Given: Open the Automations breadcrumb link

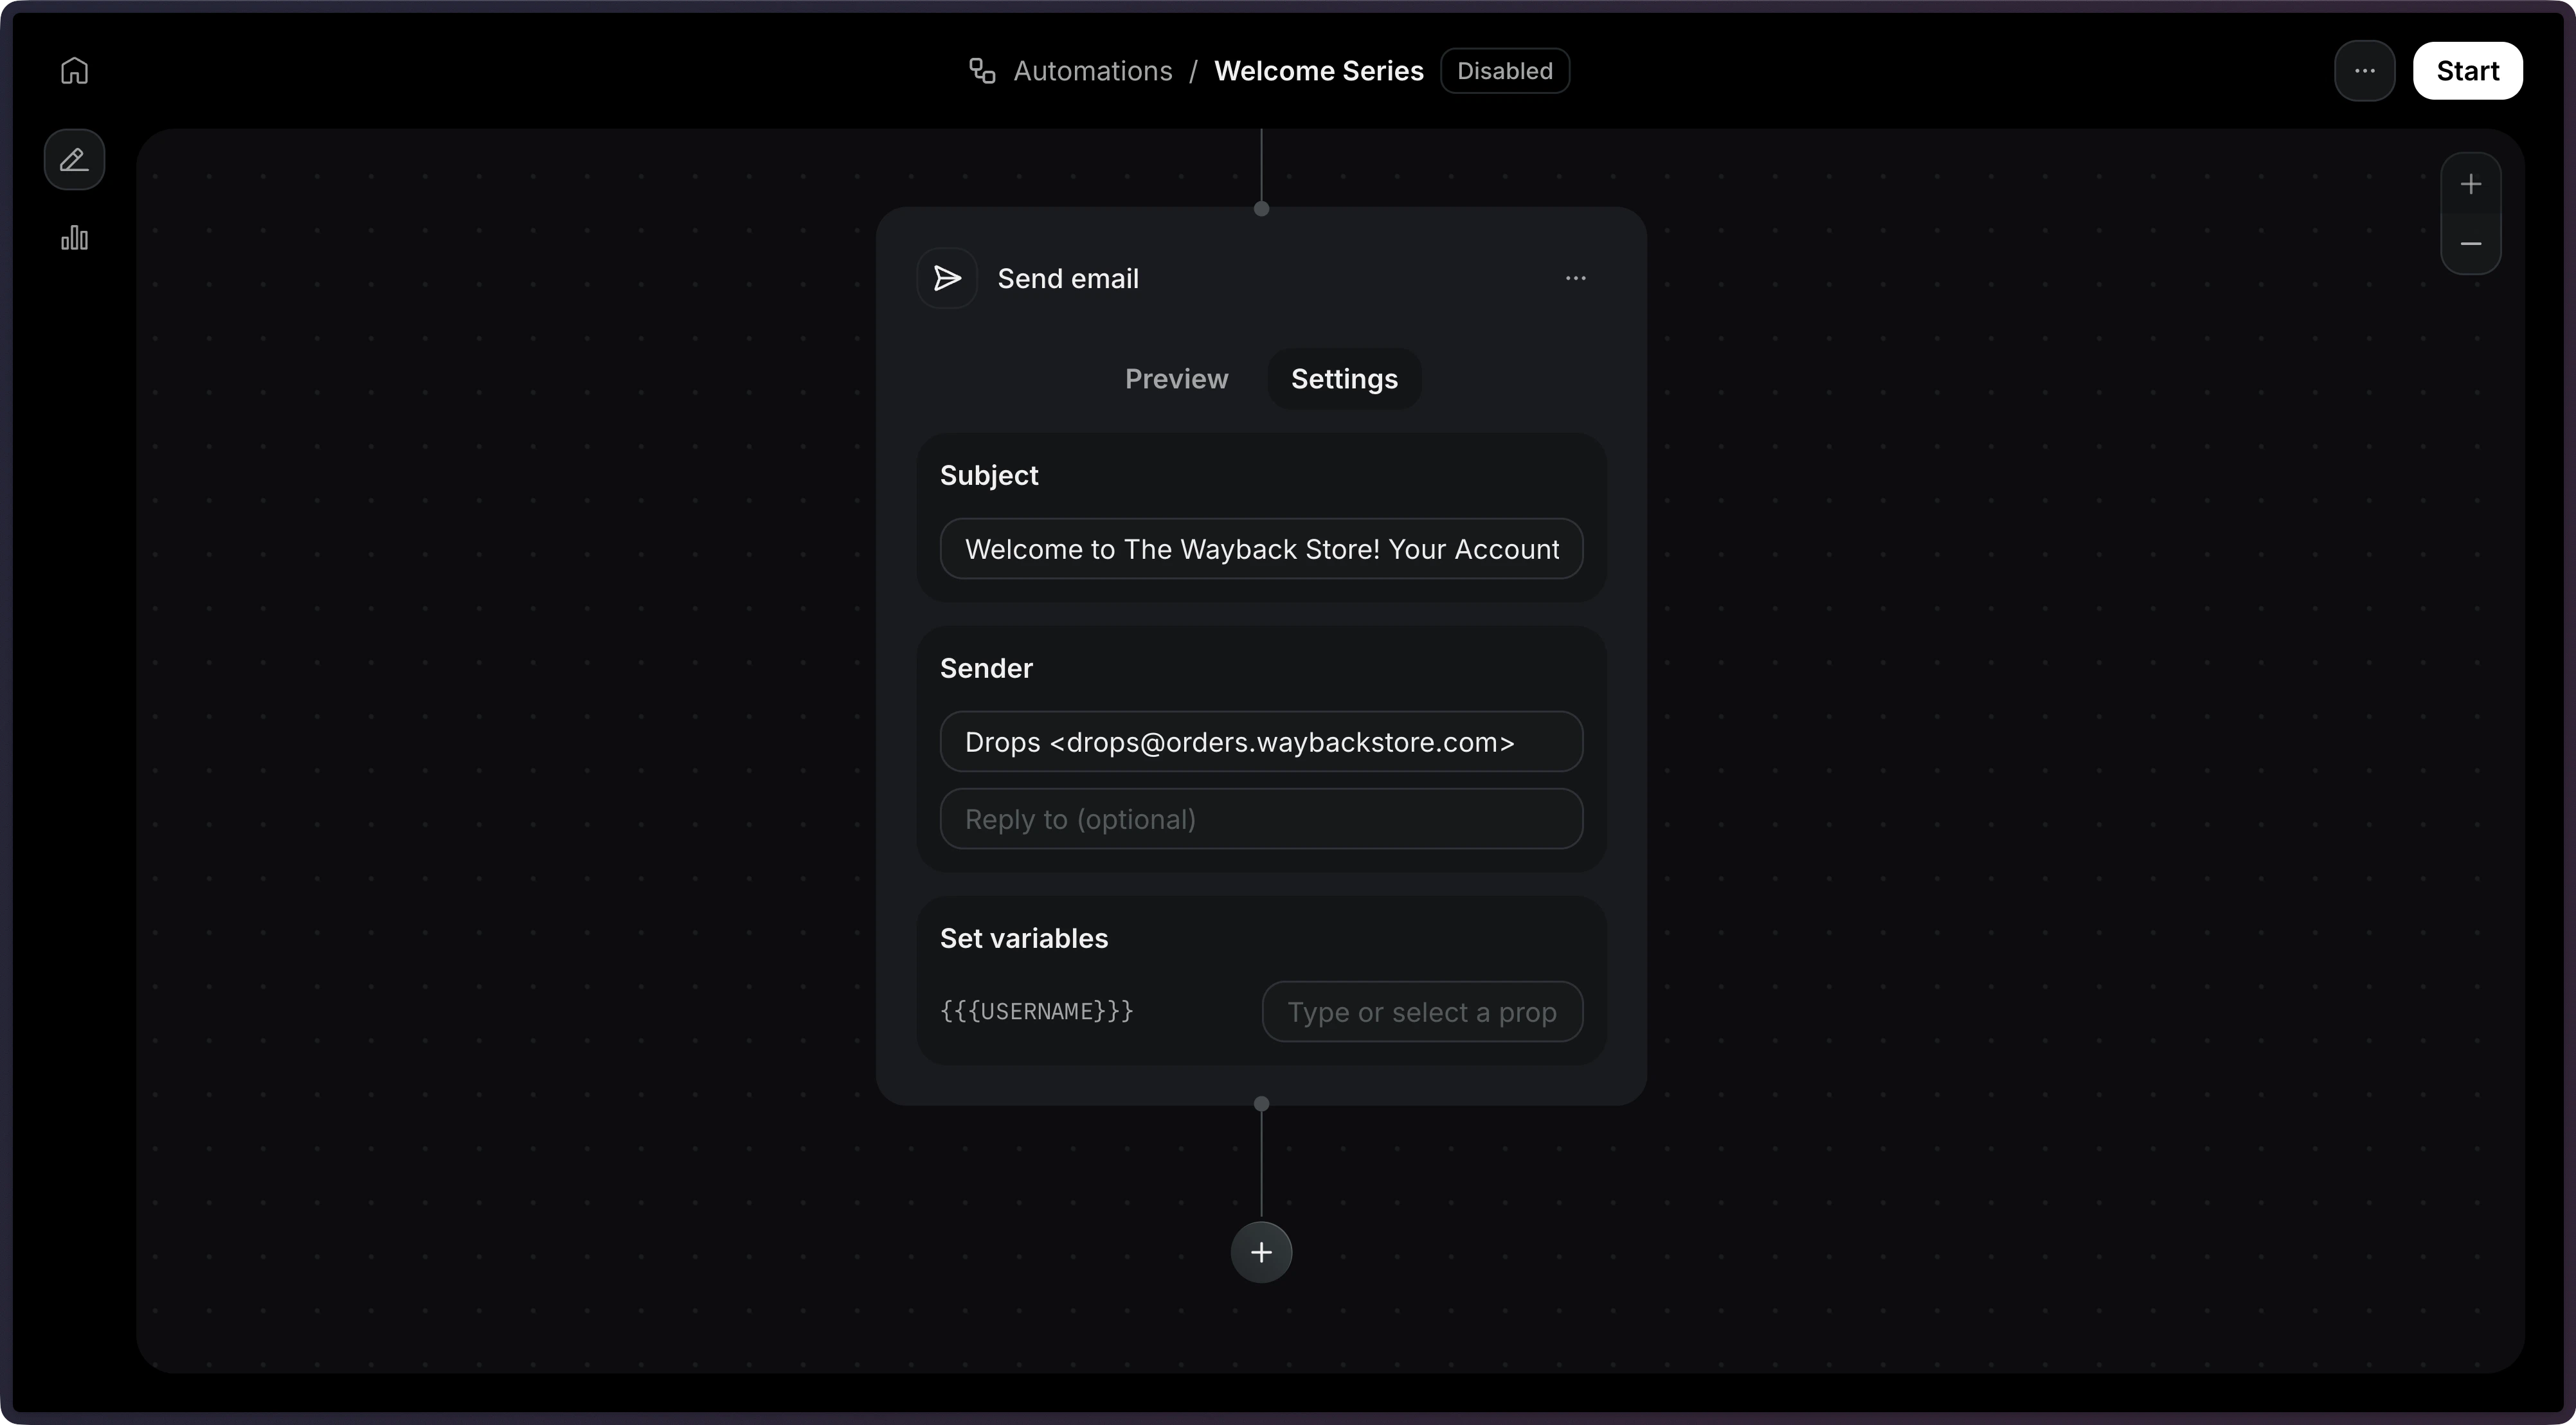Looking at the screenshot, I should (1093, 70).
